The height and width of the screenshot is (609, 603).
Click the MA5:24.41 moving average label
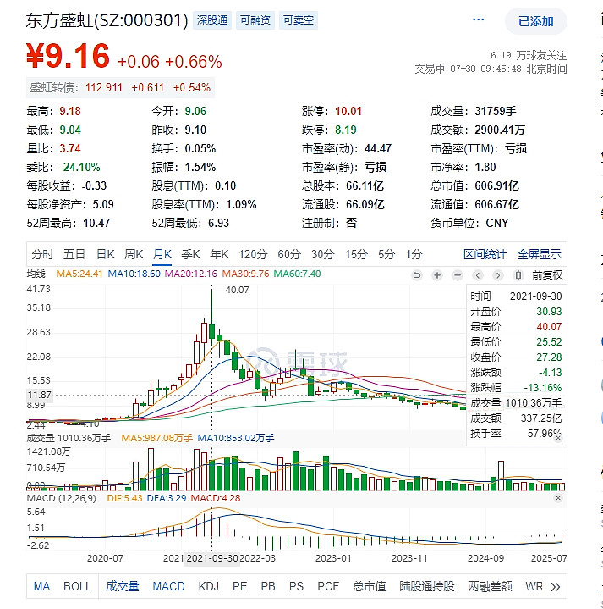[x=79, y=274]
